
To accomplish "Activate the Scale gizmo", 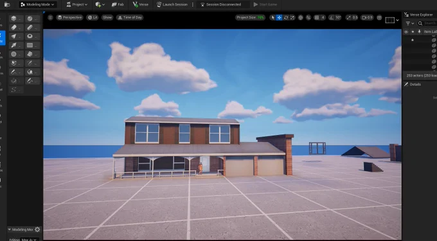I will 292,17.
